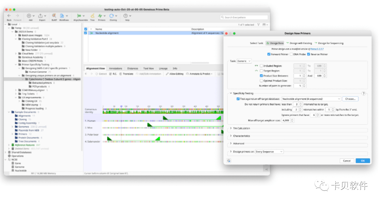Click the column chooser icon above the document table

click(264, 25)
